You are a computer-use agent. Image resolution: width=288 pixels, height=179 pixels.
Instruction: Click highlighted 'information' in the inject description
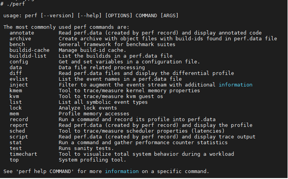(x=236, y=85)
